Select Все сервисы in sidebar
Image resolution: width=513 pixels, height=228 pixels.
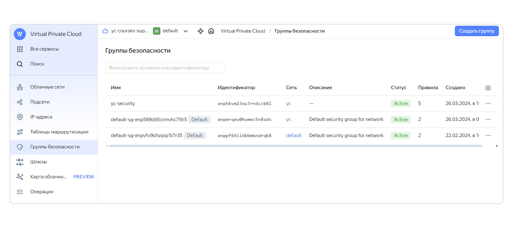(x=44, y=49)
